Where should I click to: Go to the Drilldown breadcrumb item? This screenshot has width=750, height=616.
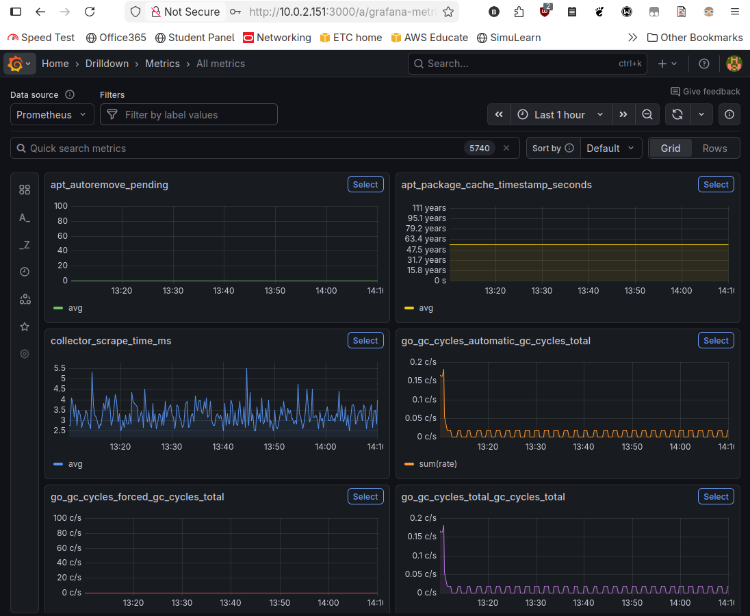click(107, 63)
